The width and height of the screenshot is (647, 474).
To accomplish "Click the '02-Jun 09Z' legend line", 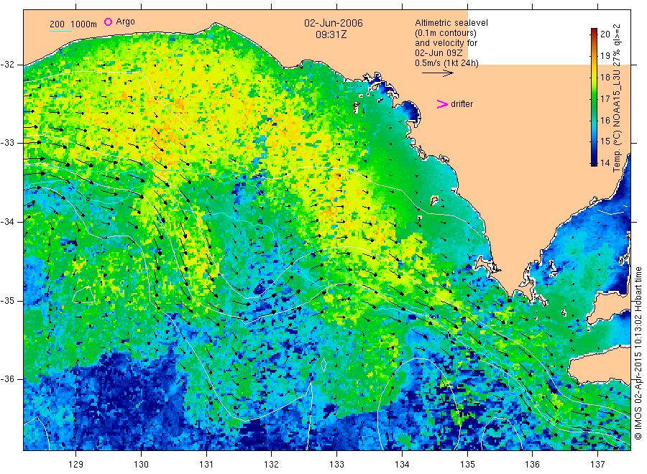I will click(439, 52).
